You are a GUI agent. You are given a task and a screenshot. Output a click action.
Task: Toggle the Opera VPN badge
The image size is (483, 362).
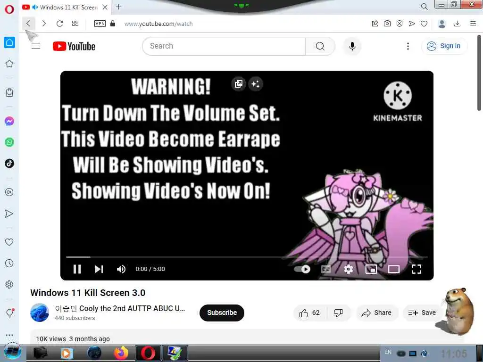pos(100,24)
